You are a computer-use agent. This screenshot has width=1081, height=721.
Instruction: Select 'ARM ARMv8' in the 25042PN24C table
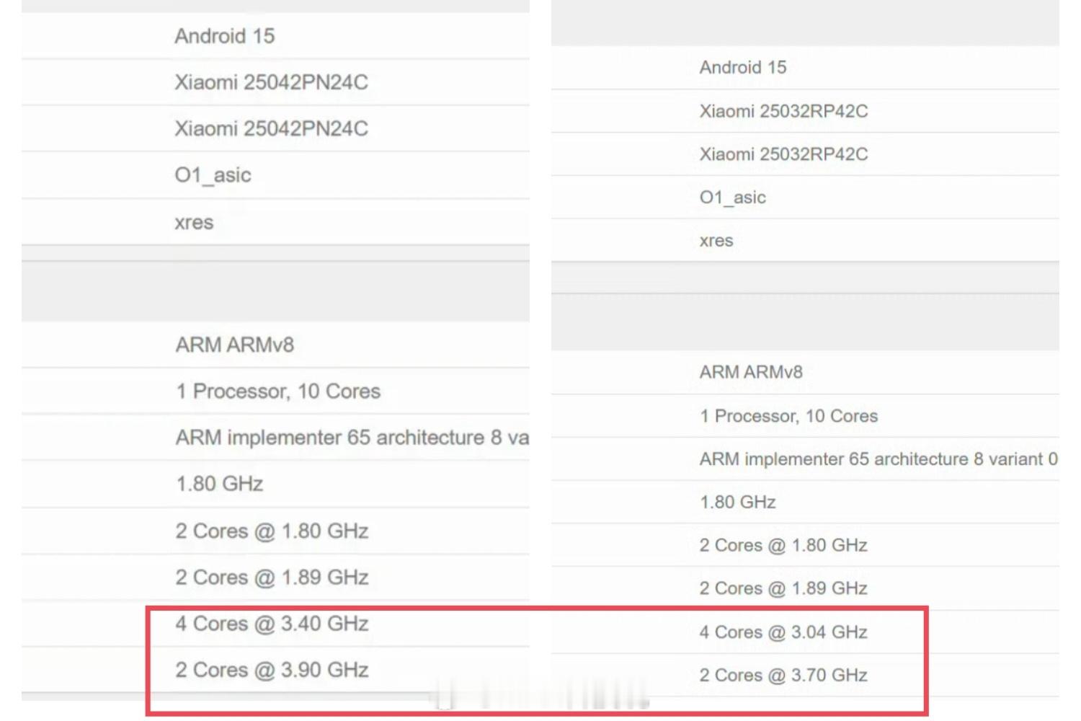click(x=235, y=345)
